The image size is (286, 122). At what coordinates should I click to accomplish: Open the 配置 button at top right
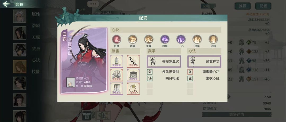click(x=263, y=6)
